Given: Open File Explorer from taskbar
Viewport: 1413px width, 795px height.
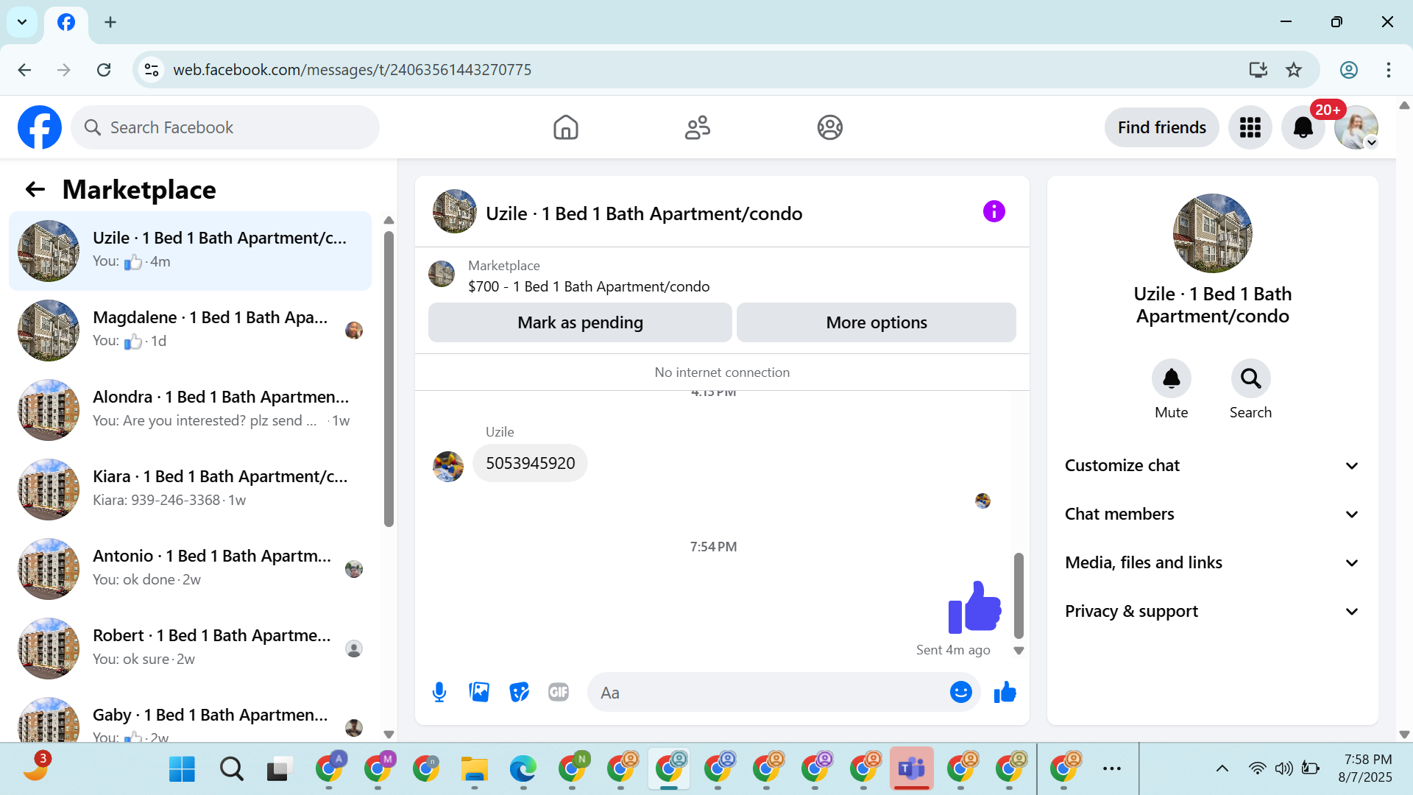Looking at the screenshot, I should [x=475, y=768].
